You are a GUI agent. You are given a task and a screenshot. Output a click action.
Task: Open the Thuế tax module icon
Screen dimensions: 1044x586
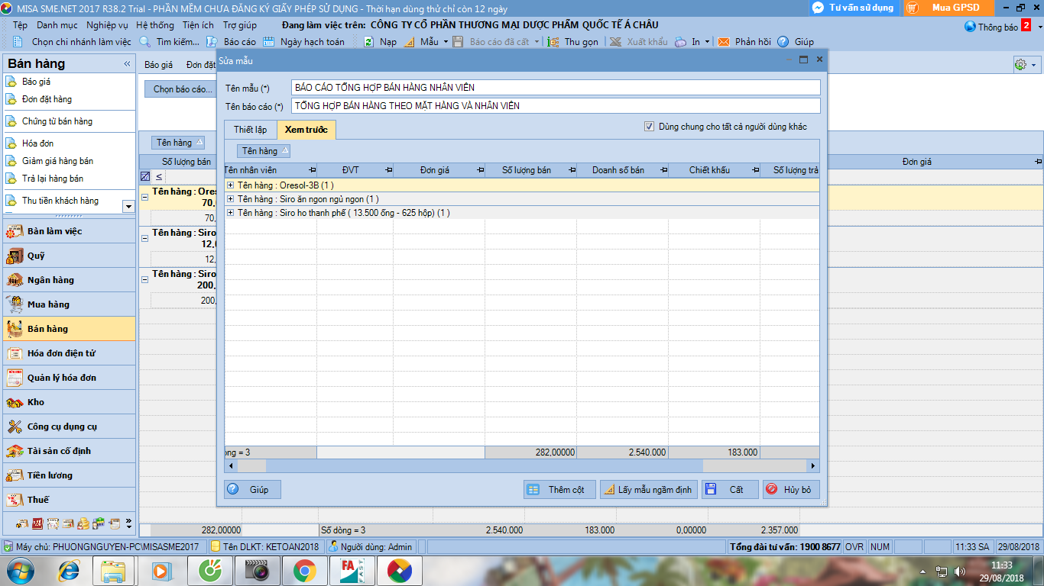[15, 500]
